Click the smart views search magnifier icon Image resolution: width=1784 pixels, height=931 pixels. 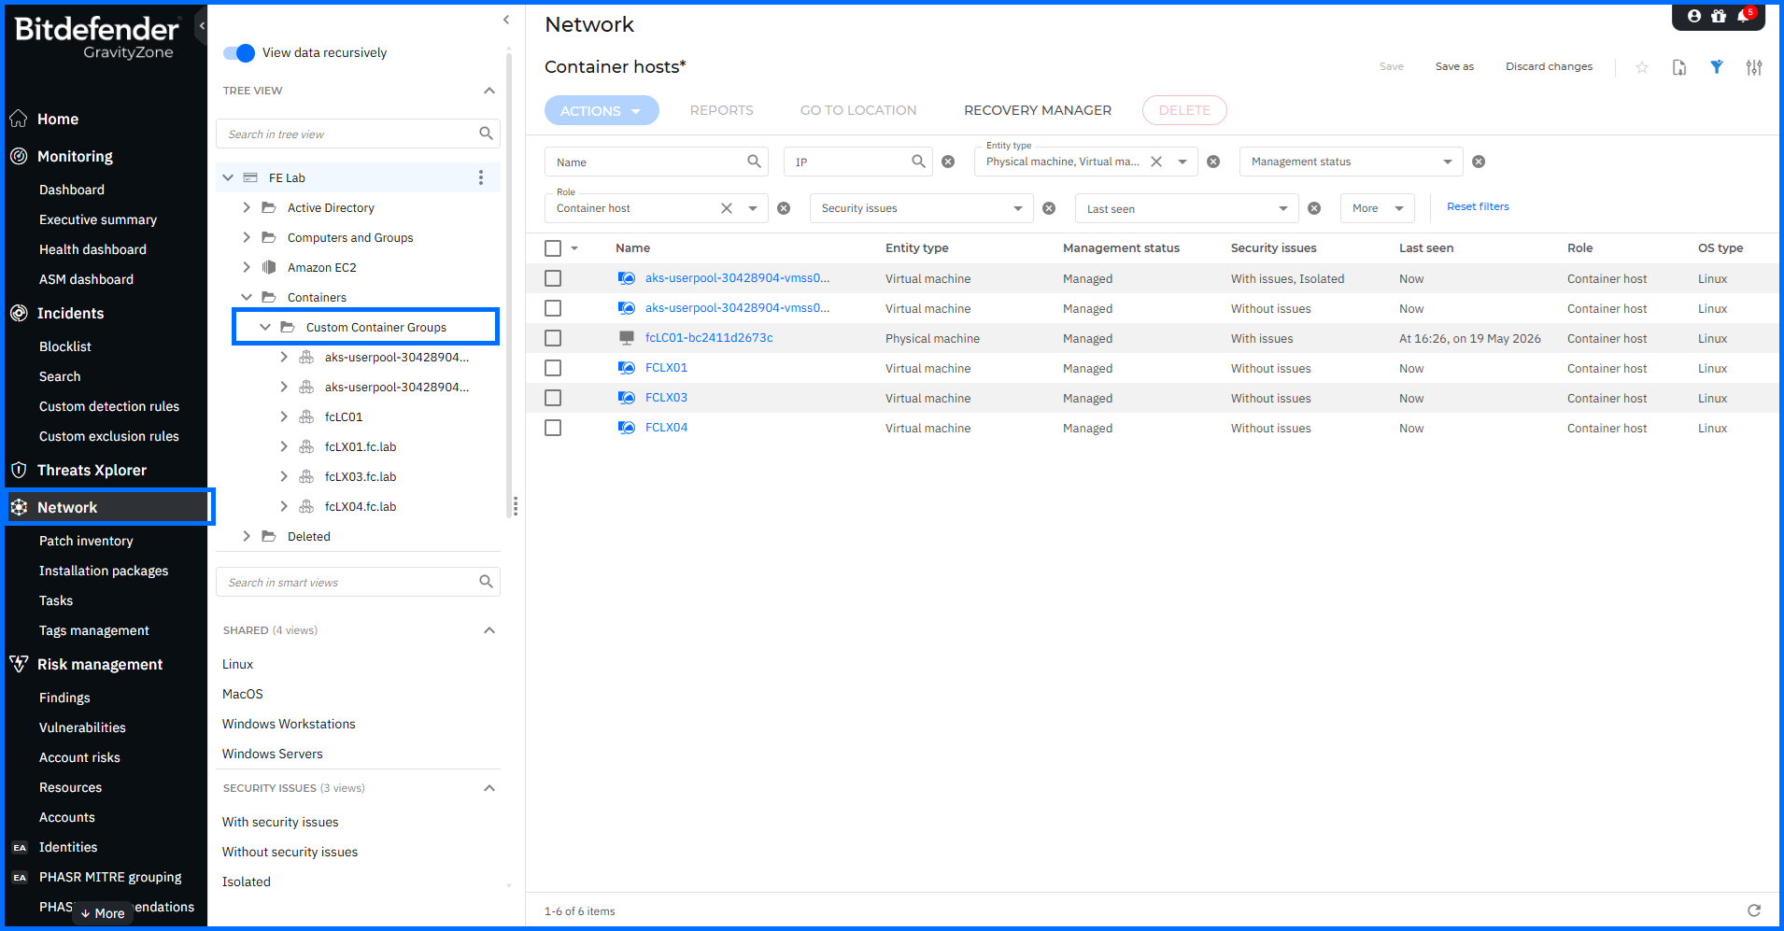pyautogui.click(x=486, y=582)
